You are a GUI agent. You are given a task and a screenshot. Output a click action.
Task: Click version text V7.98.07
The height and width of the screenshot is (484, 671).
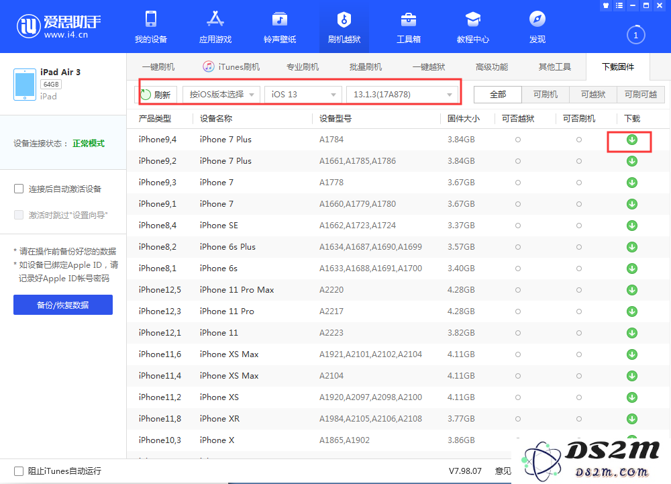click(465, 471)
